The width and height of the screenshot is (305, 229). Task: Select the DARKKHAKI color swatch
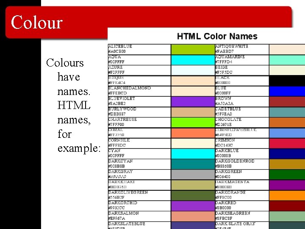(193, 185)
